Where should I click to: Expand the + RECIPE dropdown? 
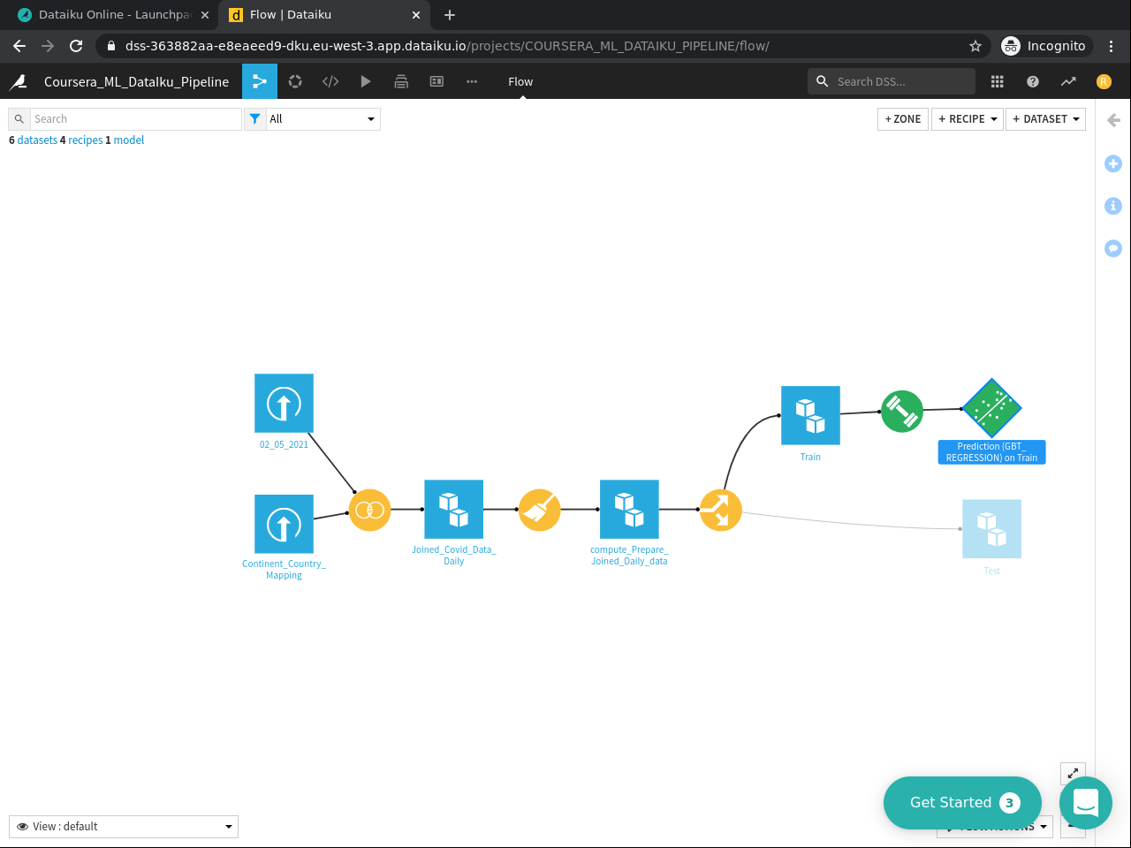coord(968,119)
